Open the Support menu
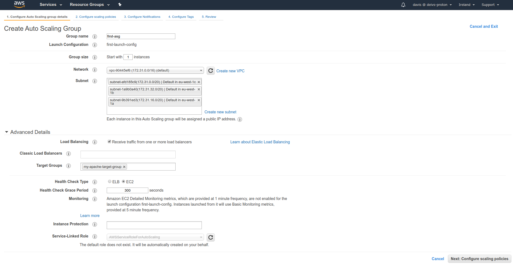 pos(490,5)
